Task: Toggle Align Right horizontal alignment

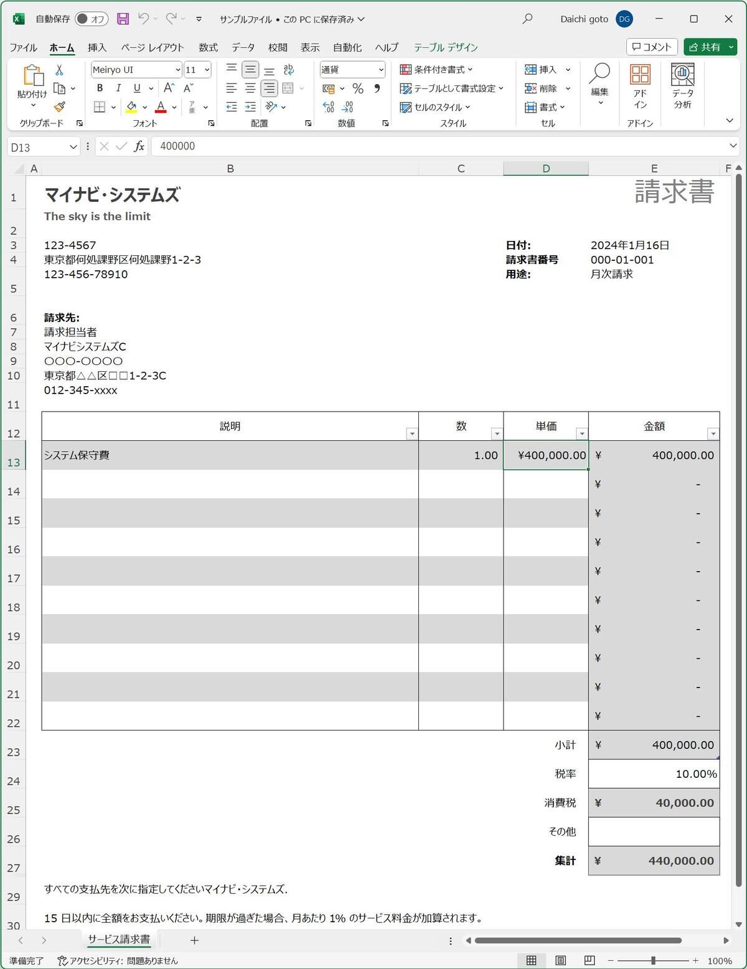Action: click(x=269, y=88)
